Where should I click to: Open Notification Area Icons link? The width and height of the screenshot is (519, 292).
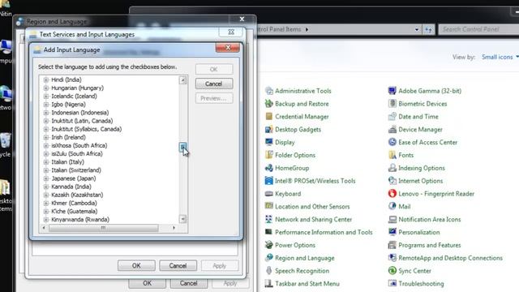pyautogui.click(x=430, y=220)
